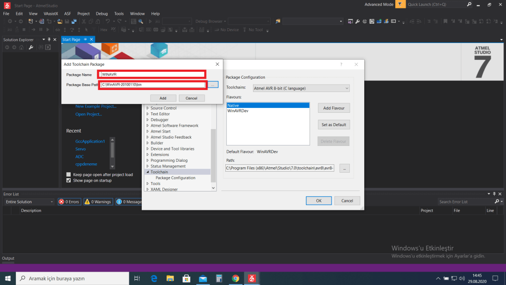Click the Open File folder icon

(60, 21)
